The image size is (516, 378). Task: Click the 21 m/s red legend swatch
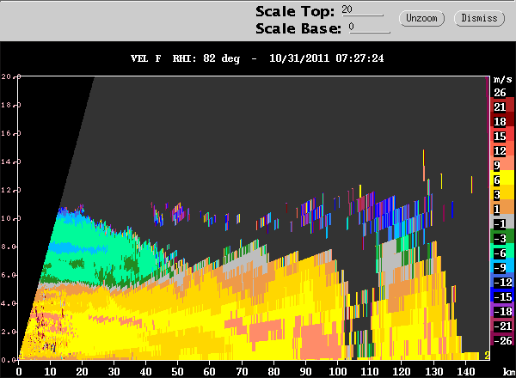click(499, 107)
